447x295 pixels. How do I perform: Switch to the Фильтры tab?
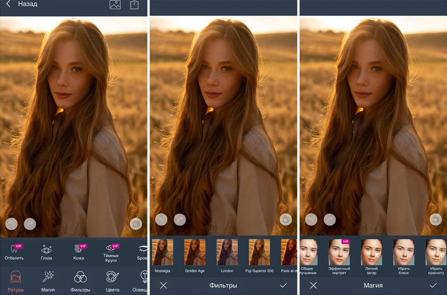[x=80, y=281]
